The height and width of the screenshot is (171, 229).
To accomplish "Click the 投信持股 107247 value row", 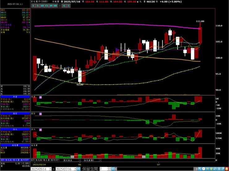I will coord(15,119).
